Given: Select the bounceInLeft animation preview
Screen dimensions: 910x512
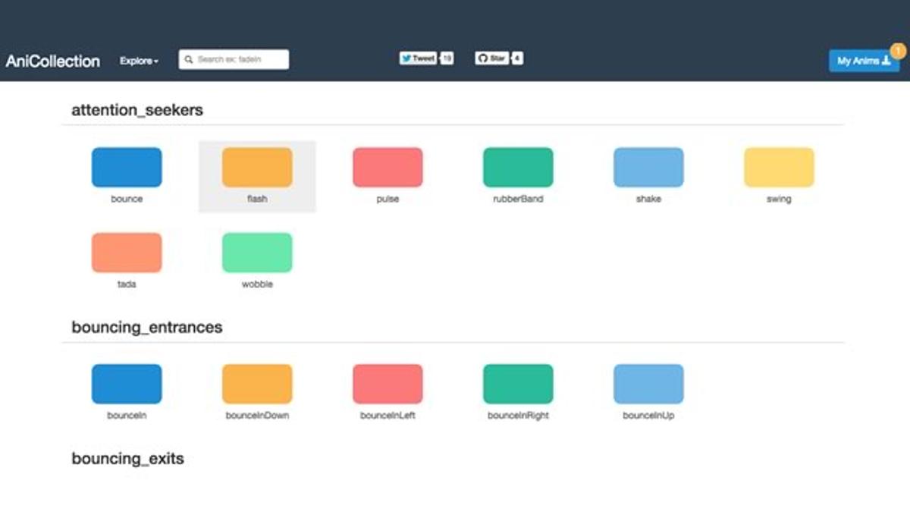Looking at the screenshot, I should pos(388,383).
